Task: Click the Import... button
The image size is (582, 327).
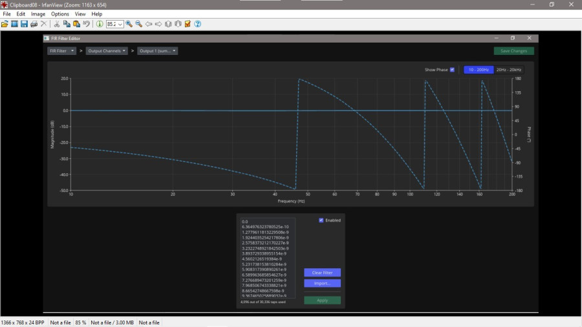Action: 322,283
